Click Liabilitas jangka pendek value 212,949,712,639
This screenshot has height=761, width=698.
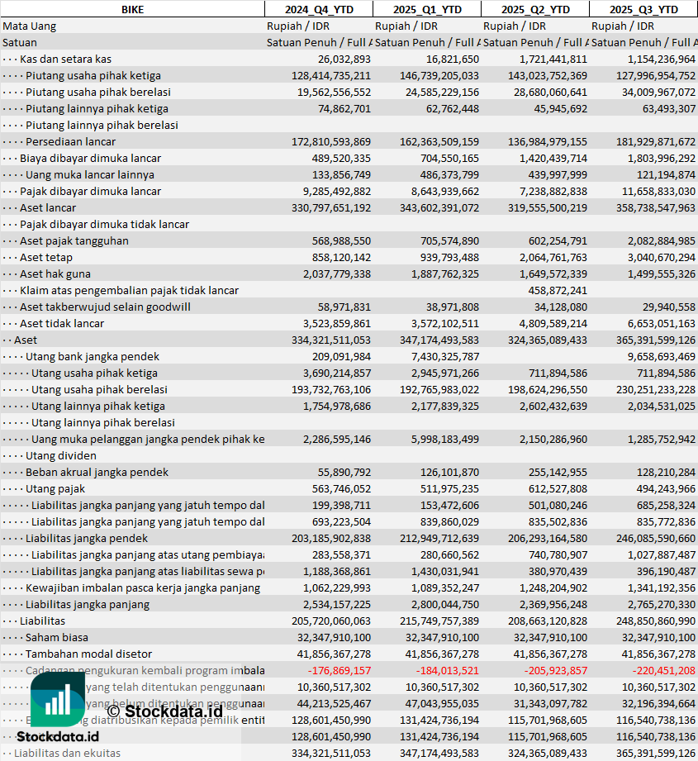point(439,538)
